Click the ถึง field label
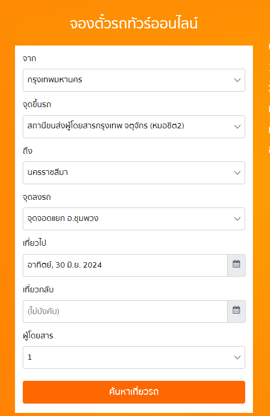Viewport: 270px width, 416px height. [x=27, y=151]
